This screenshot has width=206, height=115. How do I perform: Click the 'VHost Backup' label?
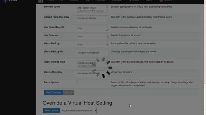coord(51,43)
